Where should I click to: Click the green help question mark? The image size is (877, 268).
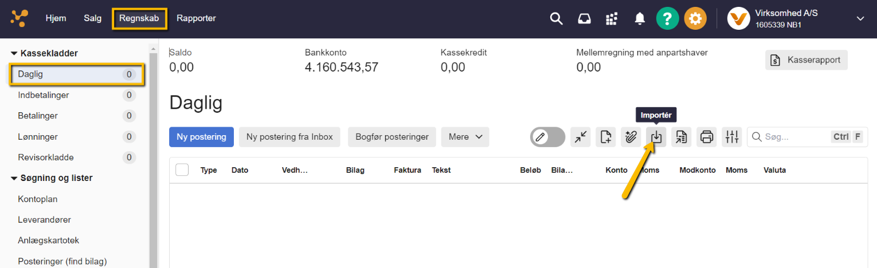click(x=667, y=19)
